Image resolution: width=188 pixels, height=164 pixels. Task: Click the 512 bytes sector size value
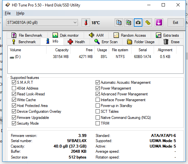coord(77,157)
